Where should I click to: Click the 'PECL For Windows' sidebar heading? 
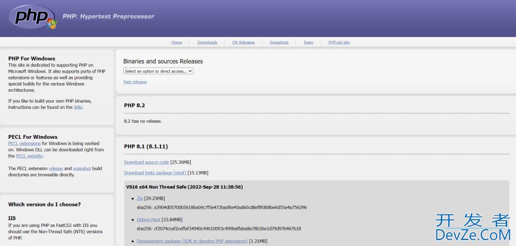33,137
